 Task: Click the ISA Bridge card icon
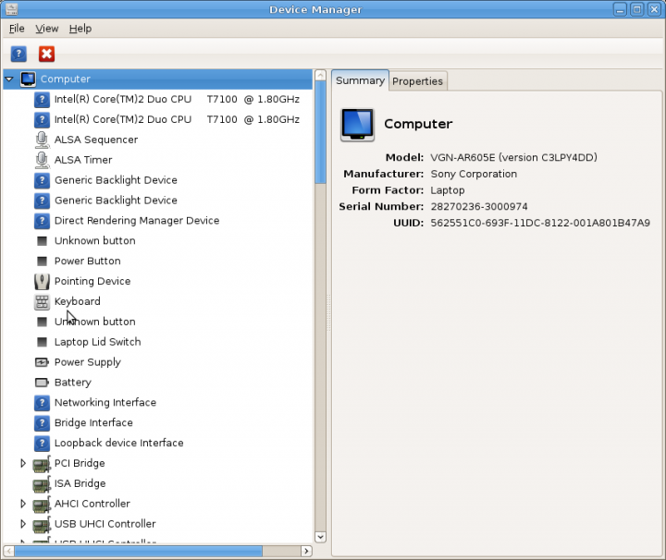(x=42, y=483)
